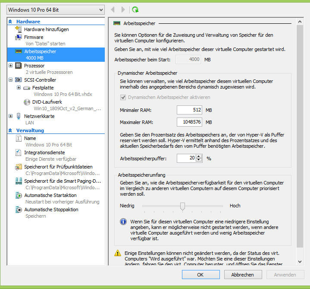Select the Prozessor entry

pos(34,66)
